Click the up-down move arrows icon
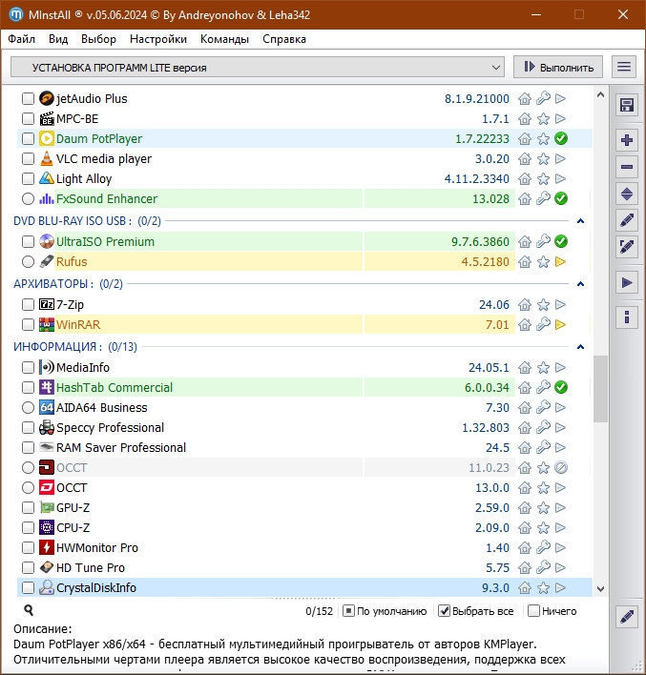646x675 pixels. click(x=627, y=194)
